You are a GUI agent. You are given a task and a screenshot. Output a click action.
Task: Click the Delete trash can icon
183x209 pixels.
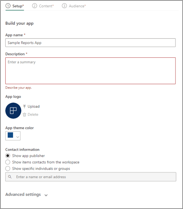coord(24,115)
